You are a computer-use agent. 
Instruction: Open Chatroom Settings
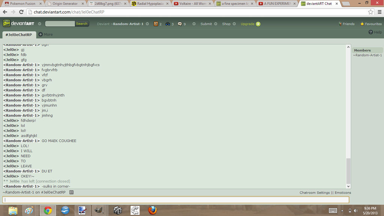coord(315,192)
